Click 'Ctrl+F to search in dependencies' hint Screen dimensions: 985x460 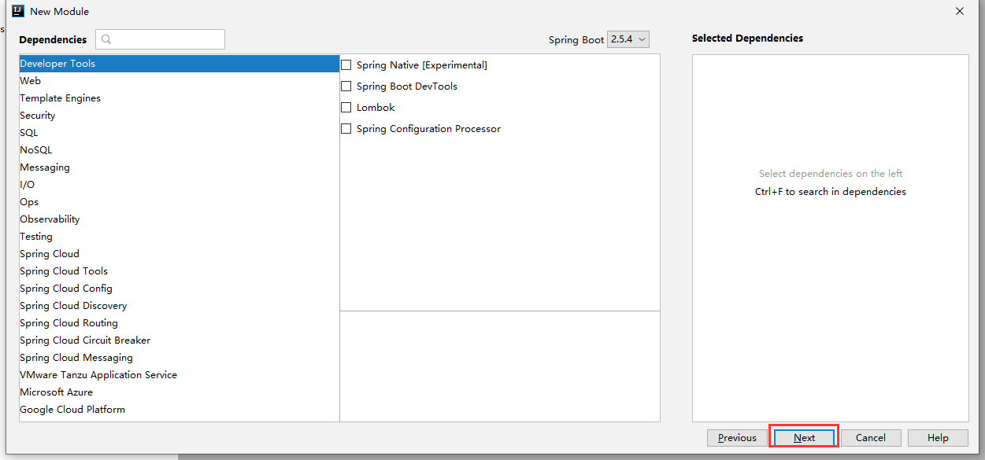coord(831,192)
